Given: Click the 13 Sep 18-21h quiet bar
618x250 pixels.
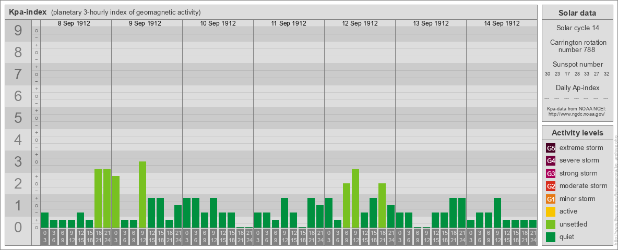Looking at the screenshot, I should (453, 213).
